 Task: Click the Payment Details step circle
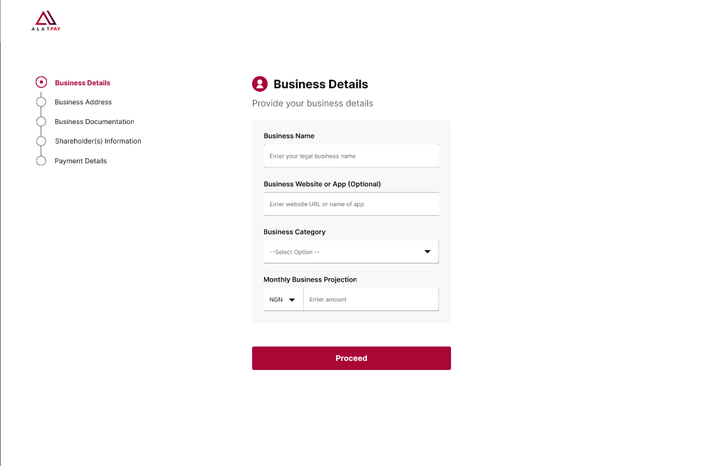coord(41,161)
